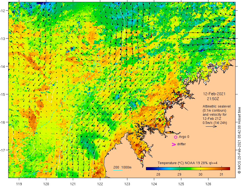Click the IMOS copyright timestamp text
Image resolution: width=241 pixels, height=186 pixels.
[x=239, y=141]
